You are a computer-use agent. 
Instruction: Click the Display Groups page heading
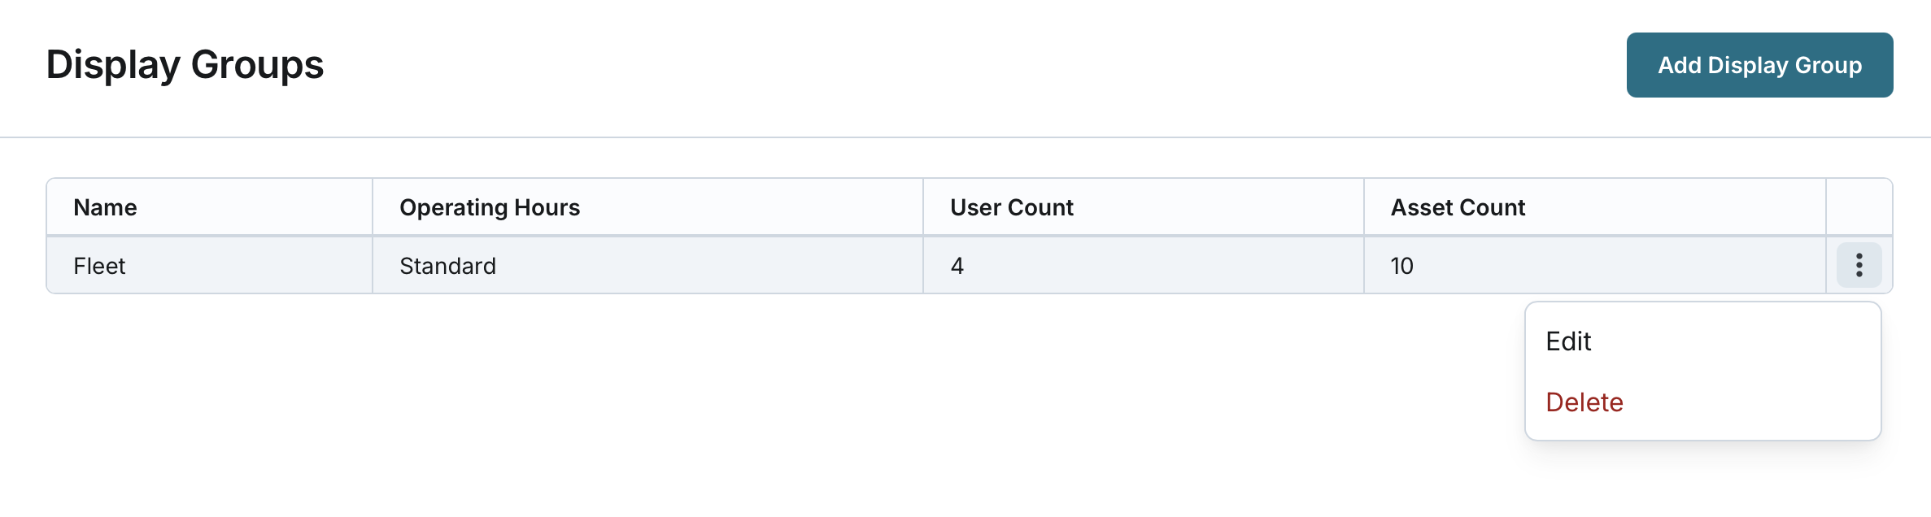[x=185, y=65]
